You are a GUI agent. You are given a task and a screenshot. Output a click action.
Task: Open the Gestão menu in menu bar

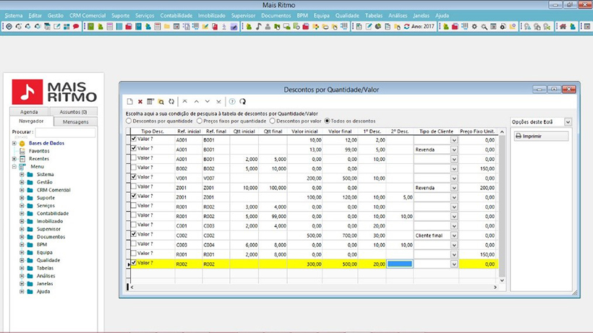[x=56, y=15]
